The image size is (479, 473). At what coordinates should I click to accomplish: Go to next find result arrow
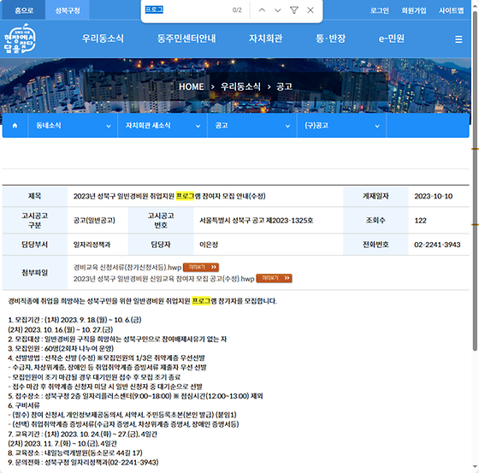tap(278, 10)
